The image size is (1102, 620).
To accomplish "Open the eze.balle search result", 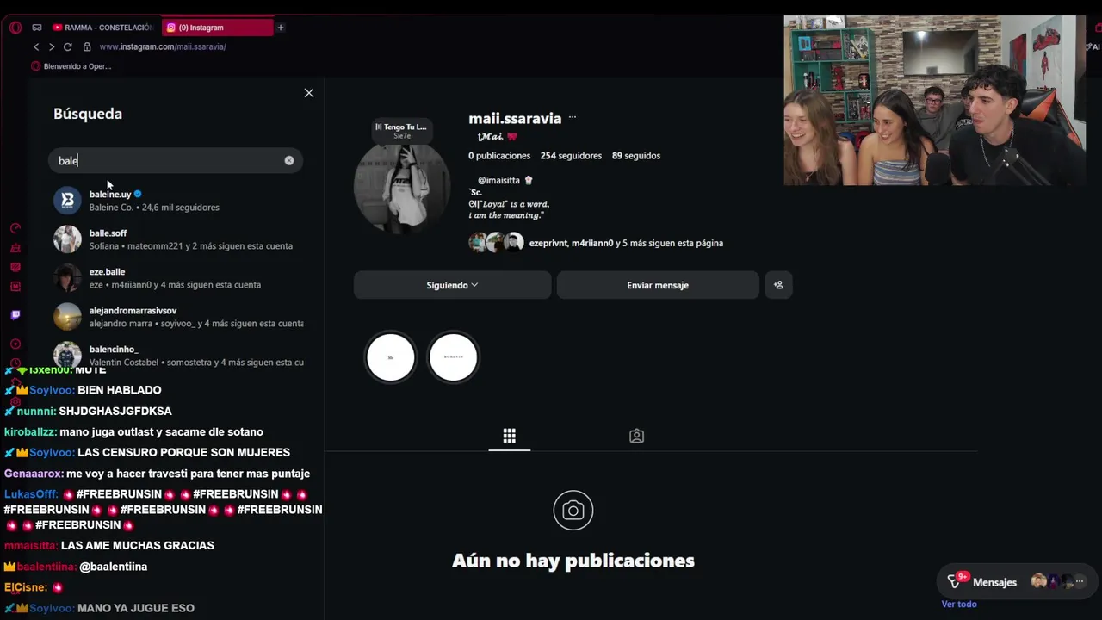I will tap(176, 278).
